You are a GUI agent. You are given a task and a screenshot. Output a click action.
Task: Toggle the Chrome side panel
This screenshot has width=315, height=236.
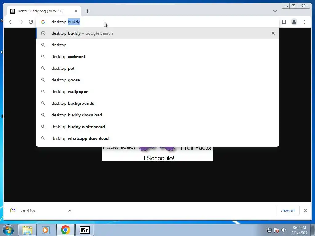[284, 22]
